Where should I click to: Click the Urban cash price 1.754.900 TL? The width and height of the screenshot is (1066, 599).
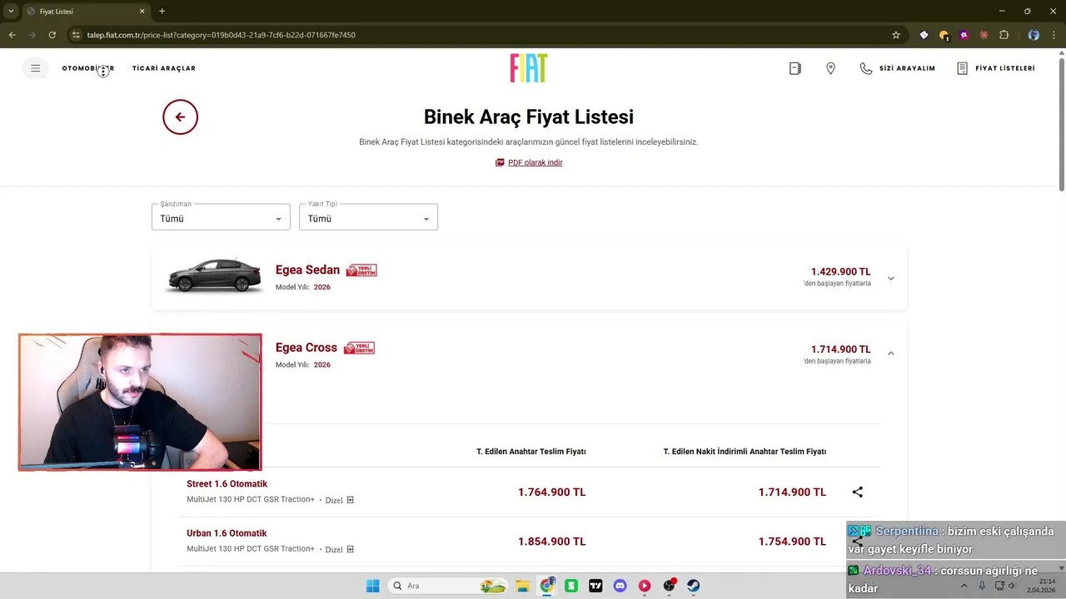click(x=792, y=542)
